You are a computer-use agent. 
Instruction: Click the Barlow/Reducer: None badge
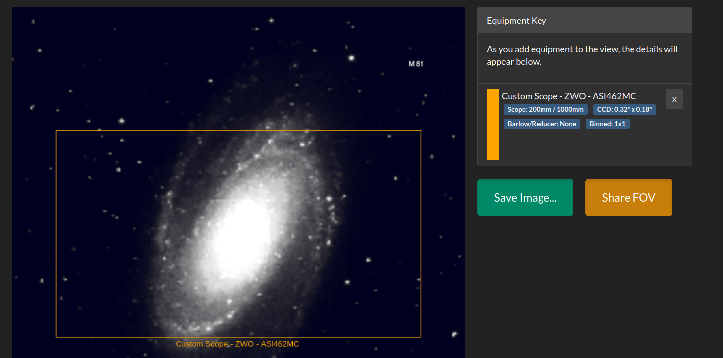point(542,124)
